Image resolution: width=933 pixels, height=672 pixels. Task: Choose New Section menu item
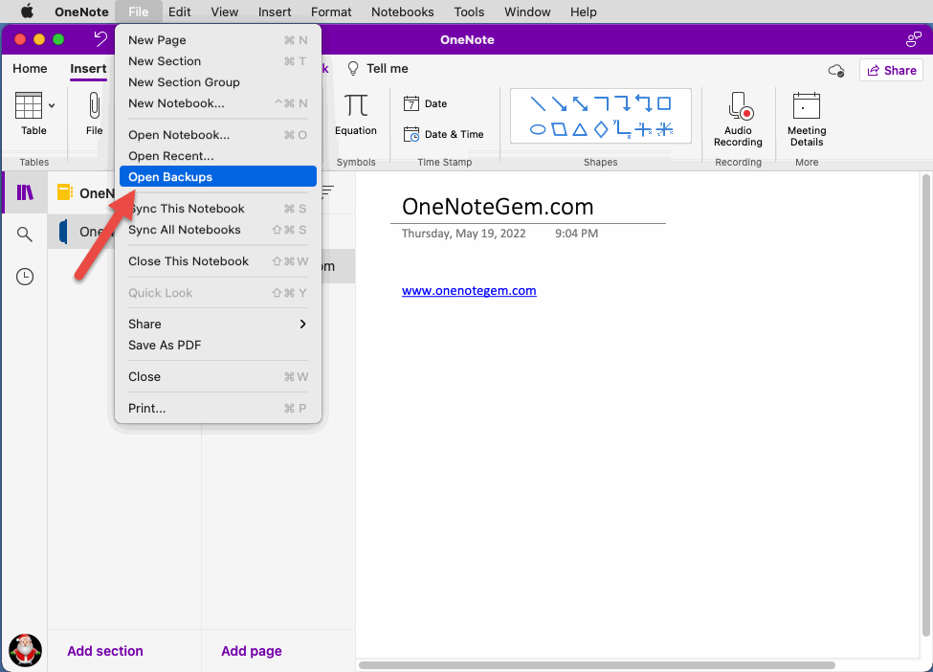tap(218, 61)
